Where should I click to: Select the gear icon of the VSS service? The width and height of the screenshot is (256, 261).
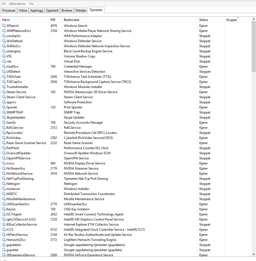pyautogui.click(x=4, y=56)
